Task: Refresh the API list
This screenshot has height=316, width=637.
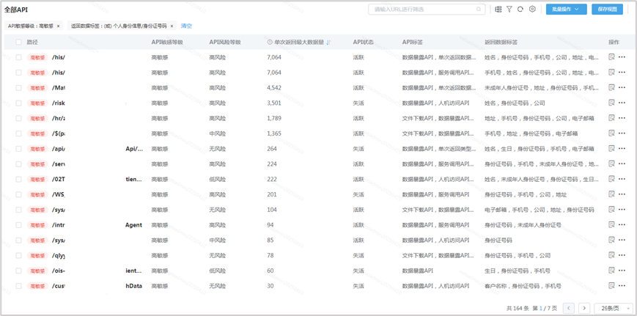Action: [520, 10]
